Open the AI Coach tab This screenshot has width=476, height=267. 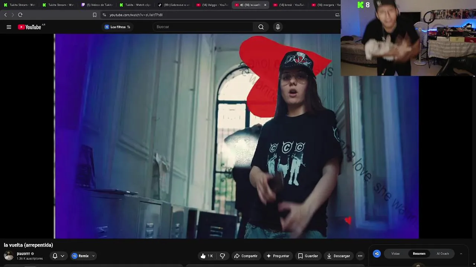(x=443, y=254)
